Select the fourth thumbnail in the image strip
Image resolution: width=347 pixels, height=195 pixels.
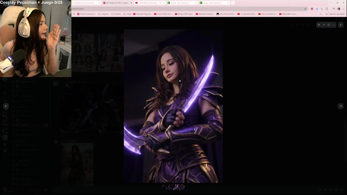(182, 187)
